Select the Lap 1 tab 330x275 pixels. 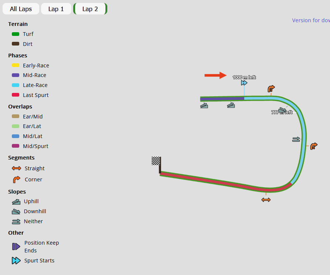(56, 9)
